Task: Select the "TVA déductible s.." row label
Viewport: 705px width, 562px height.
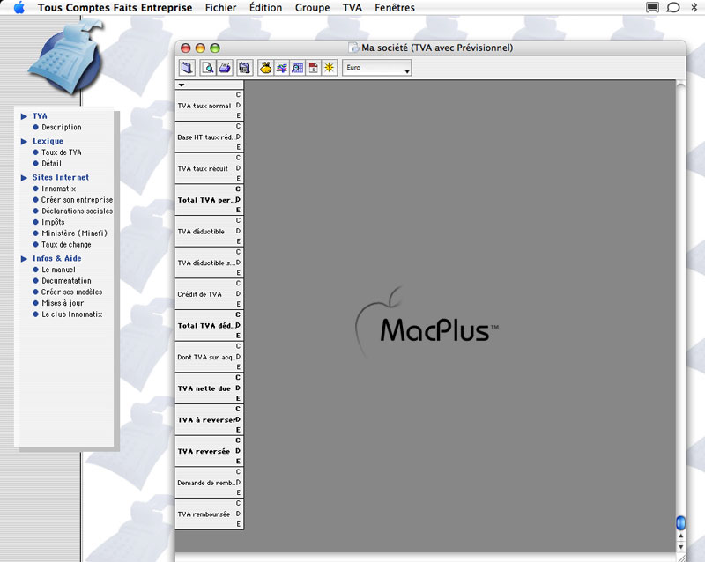Action: coord(206,263)
